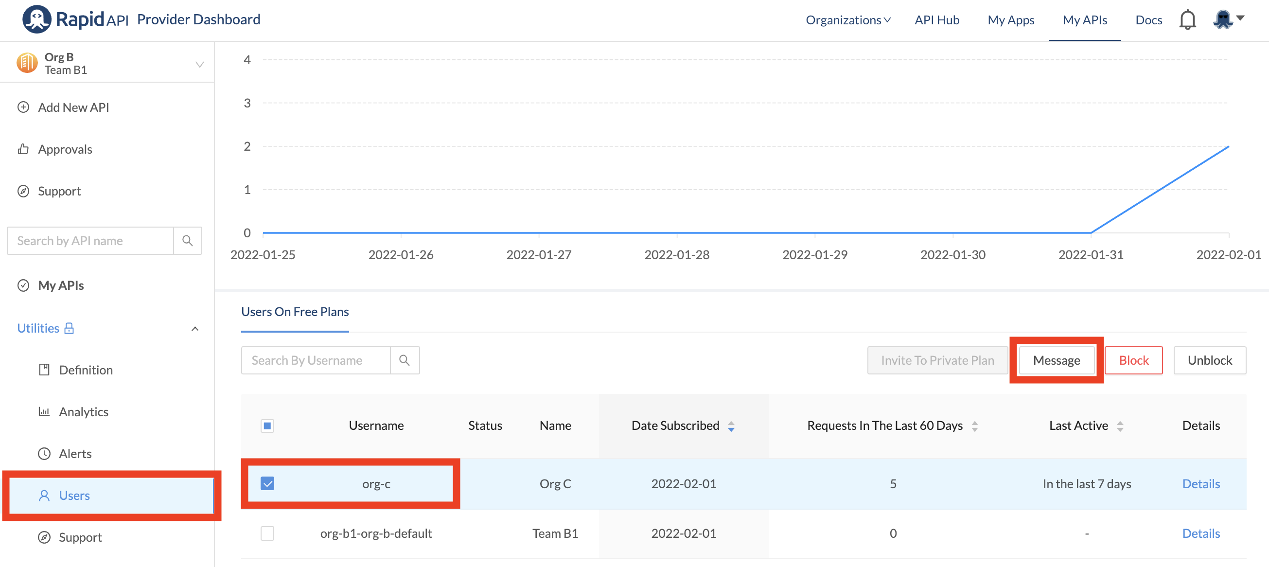This screenshot has height=567, width=1269.
Task: Sort by Last Active arrows icon
Action: (1120, 425)
